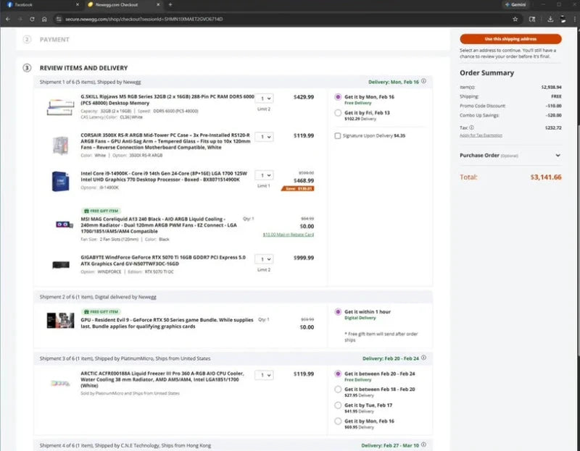Switch to the Facebook tab
The height and width of the screenshot is (451, 580).
click(41, 5)
